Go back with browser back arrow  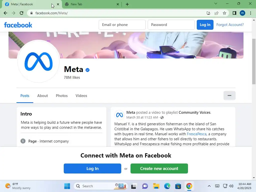coord(5,13)
